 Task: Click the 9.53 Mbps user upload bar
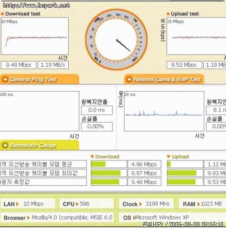pos(185,182)
